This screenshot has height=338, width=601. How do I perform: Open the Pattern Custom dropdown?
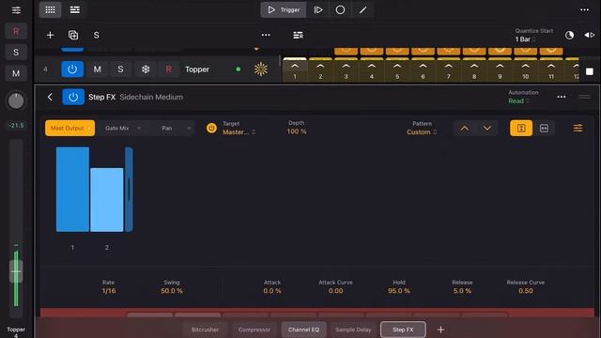pyautogui.click(x=422, y=132)
